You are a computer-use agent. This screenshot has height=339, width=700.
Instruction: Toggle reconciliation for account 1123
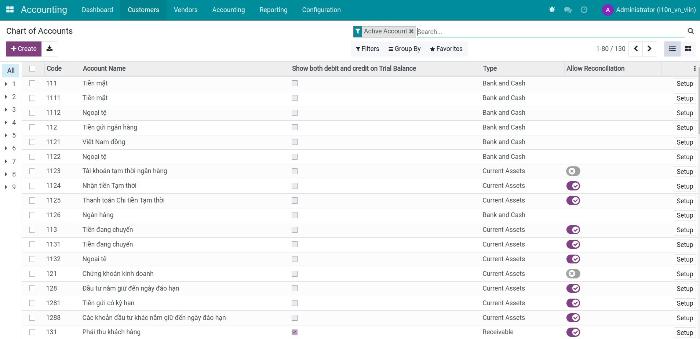pos(573,171)
